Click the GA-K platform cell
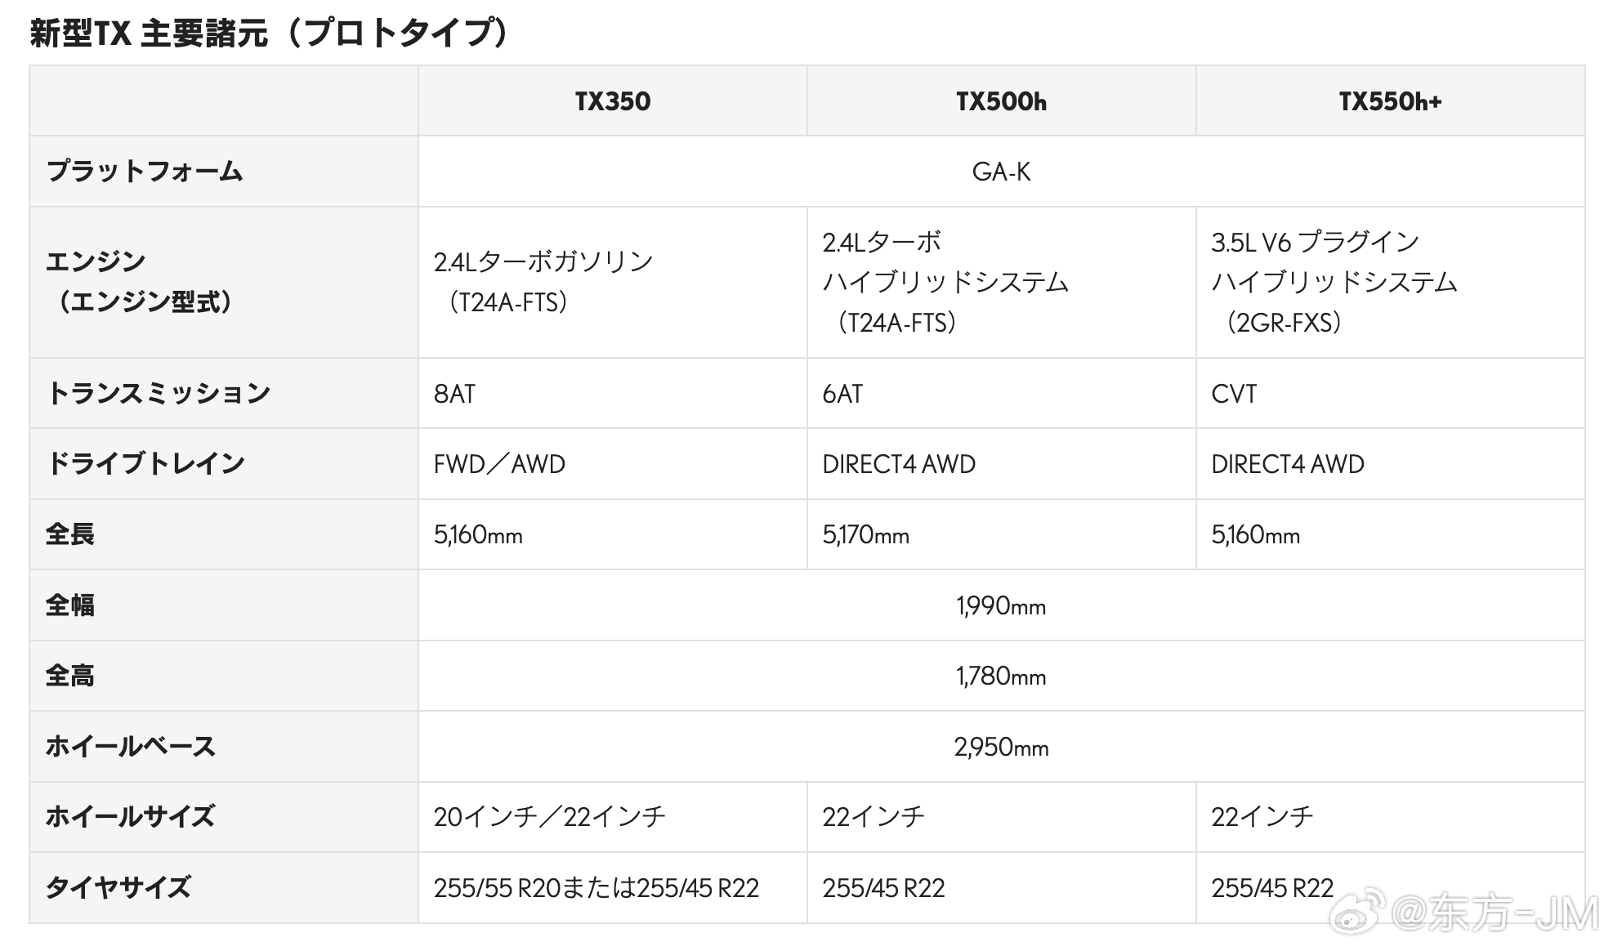 [x=1001, y=172]
